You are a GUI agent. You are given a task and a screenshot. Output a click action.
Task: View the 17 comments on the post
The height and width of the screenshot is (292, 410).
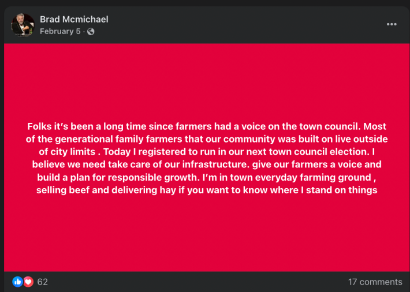(x=375, y=282)
